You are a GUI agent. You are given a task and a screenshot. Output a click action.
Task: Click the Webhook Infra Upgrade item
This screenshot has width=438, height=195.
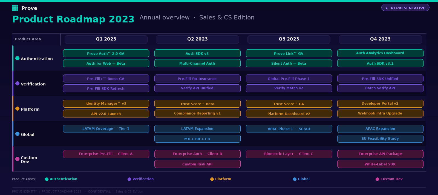(380, 114)
